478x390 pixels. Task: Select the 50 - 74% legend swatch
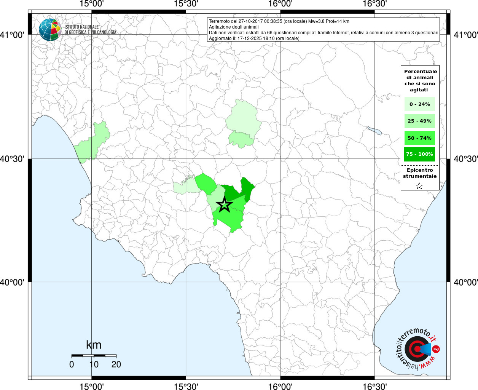420,138
